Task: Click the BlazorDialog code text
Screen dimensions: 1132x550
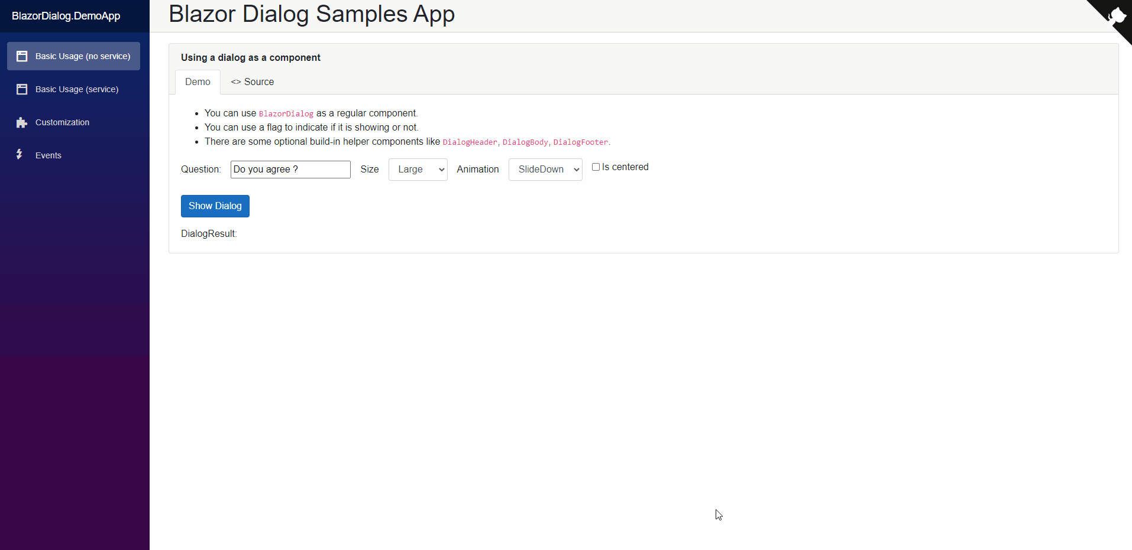Action: point(286,114)
